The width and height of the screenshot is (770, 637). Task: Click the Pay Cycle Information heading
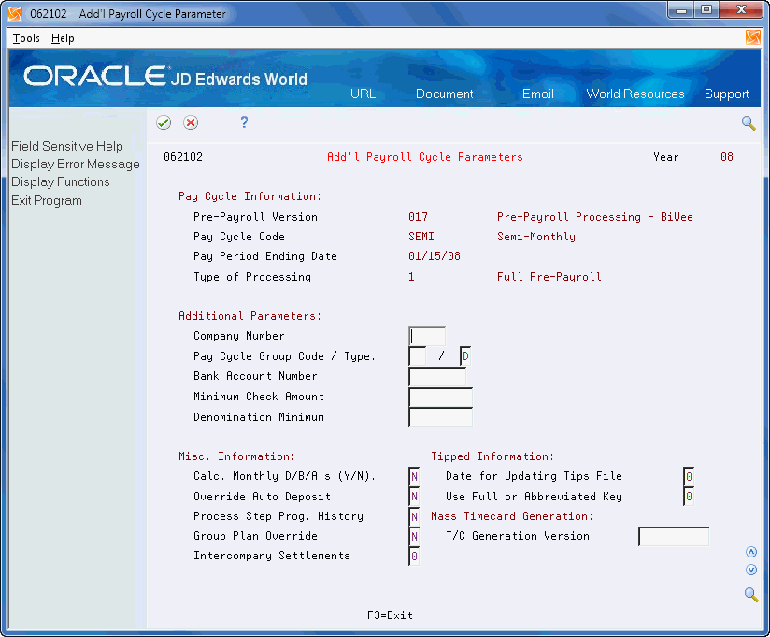click(250, 196)
